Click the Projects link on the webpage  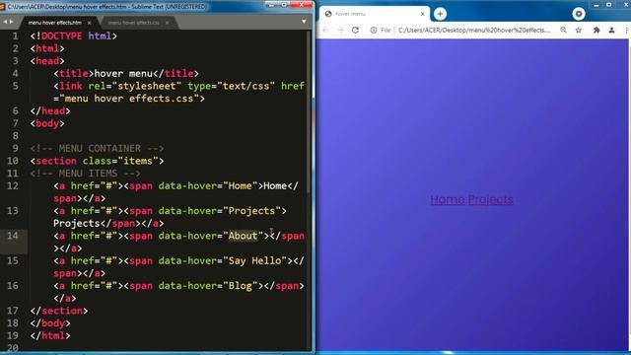pyautogui.click(x=491, y=199)
